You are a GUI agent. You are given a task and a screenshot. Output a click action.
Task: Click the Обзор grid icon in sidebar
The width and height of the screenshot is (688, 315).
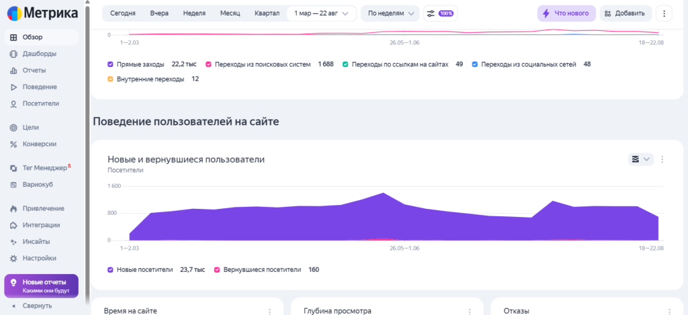coord(13,37)
